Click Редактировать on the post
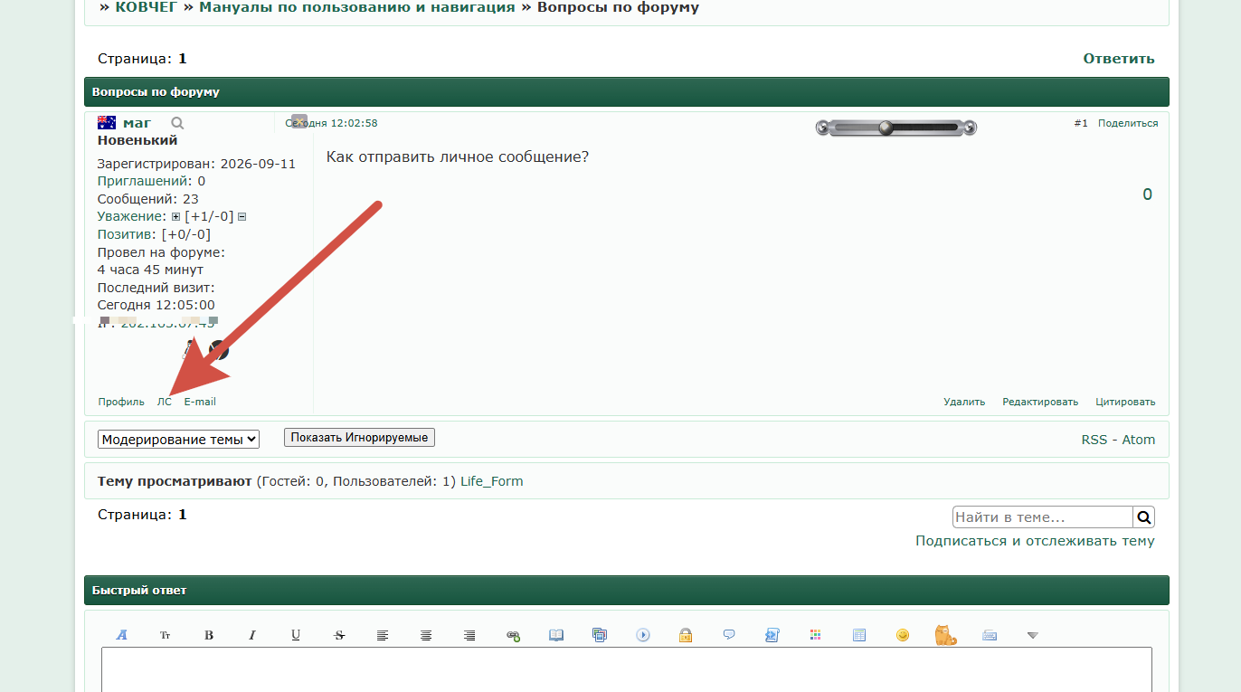 coord(1040,402)
